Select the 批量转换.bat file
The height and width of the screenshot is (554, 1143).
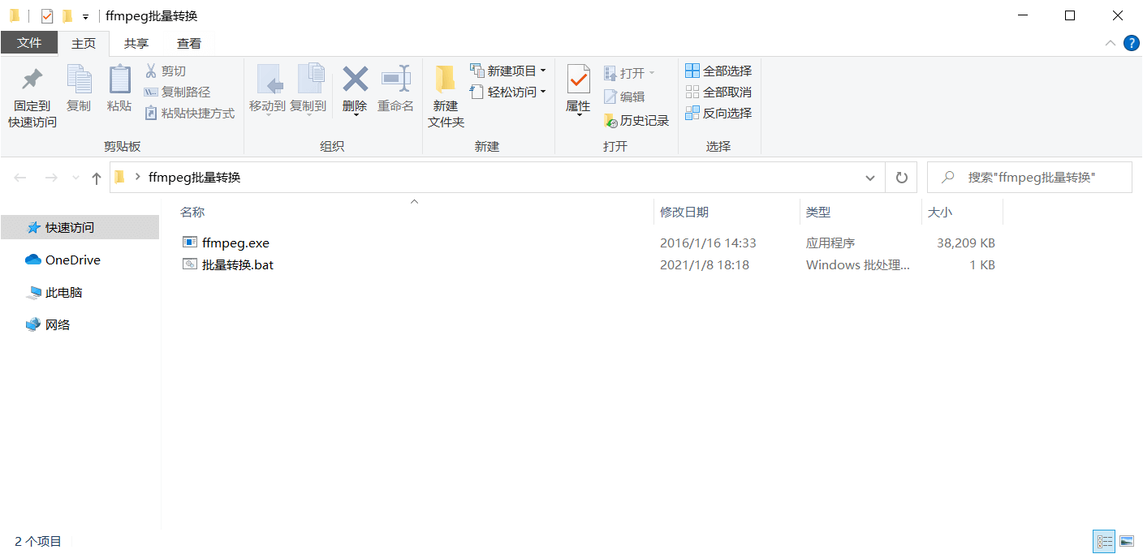[x=237, y=265]
